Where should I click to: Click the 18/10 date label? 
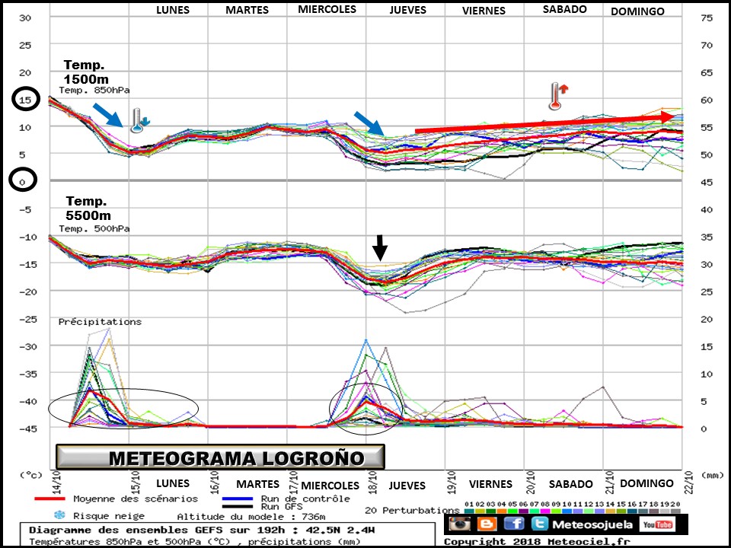tap(372, 482)
